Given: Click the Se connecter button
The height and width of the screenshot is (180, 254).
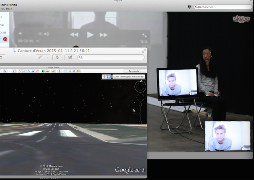Looking at the screenshot, I should [x=134, y=71].
